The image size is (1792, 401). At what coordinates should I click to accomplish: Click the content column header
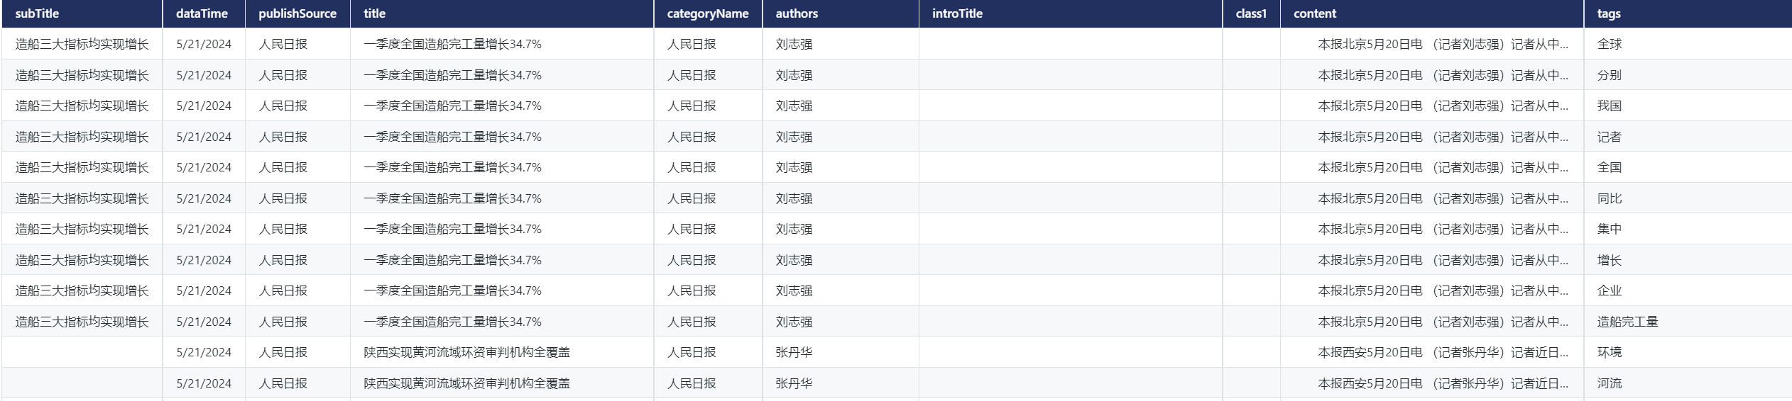[x=1315, y=13]
